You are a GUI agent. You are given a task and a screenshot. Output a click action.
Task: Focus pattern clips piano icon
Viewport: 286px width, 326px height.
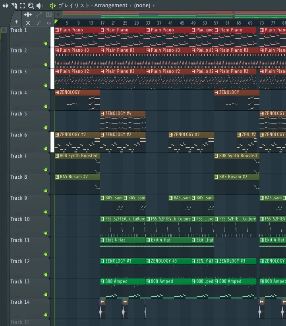pos(48,14)
